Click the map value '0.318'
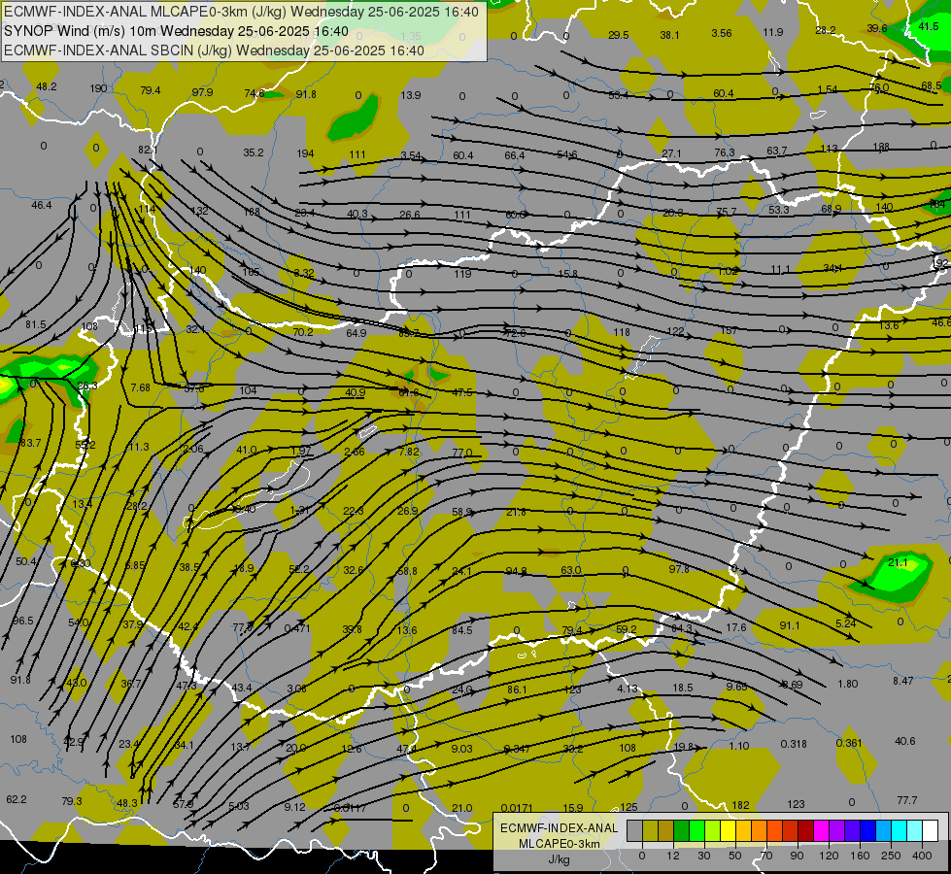 click(x=794, y=744)
